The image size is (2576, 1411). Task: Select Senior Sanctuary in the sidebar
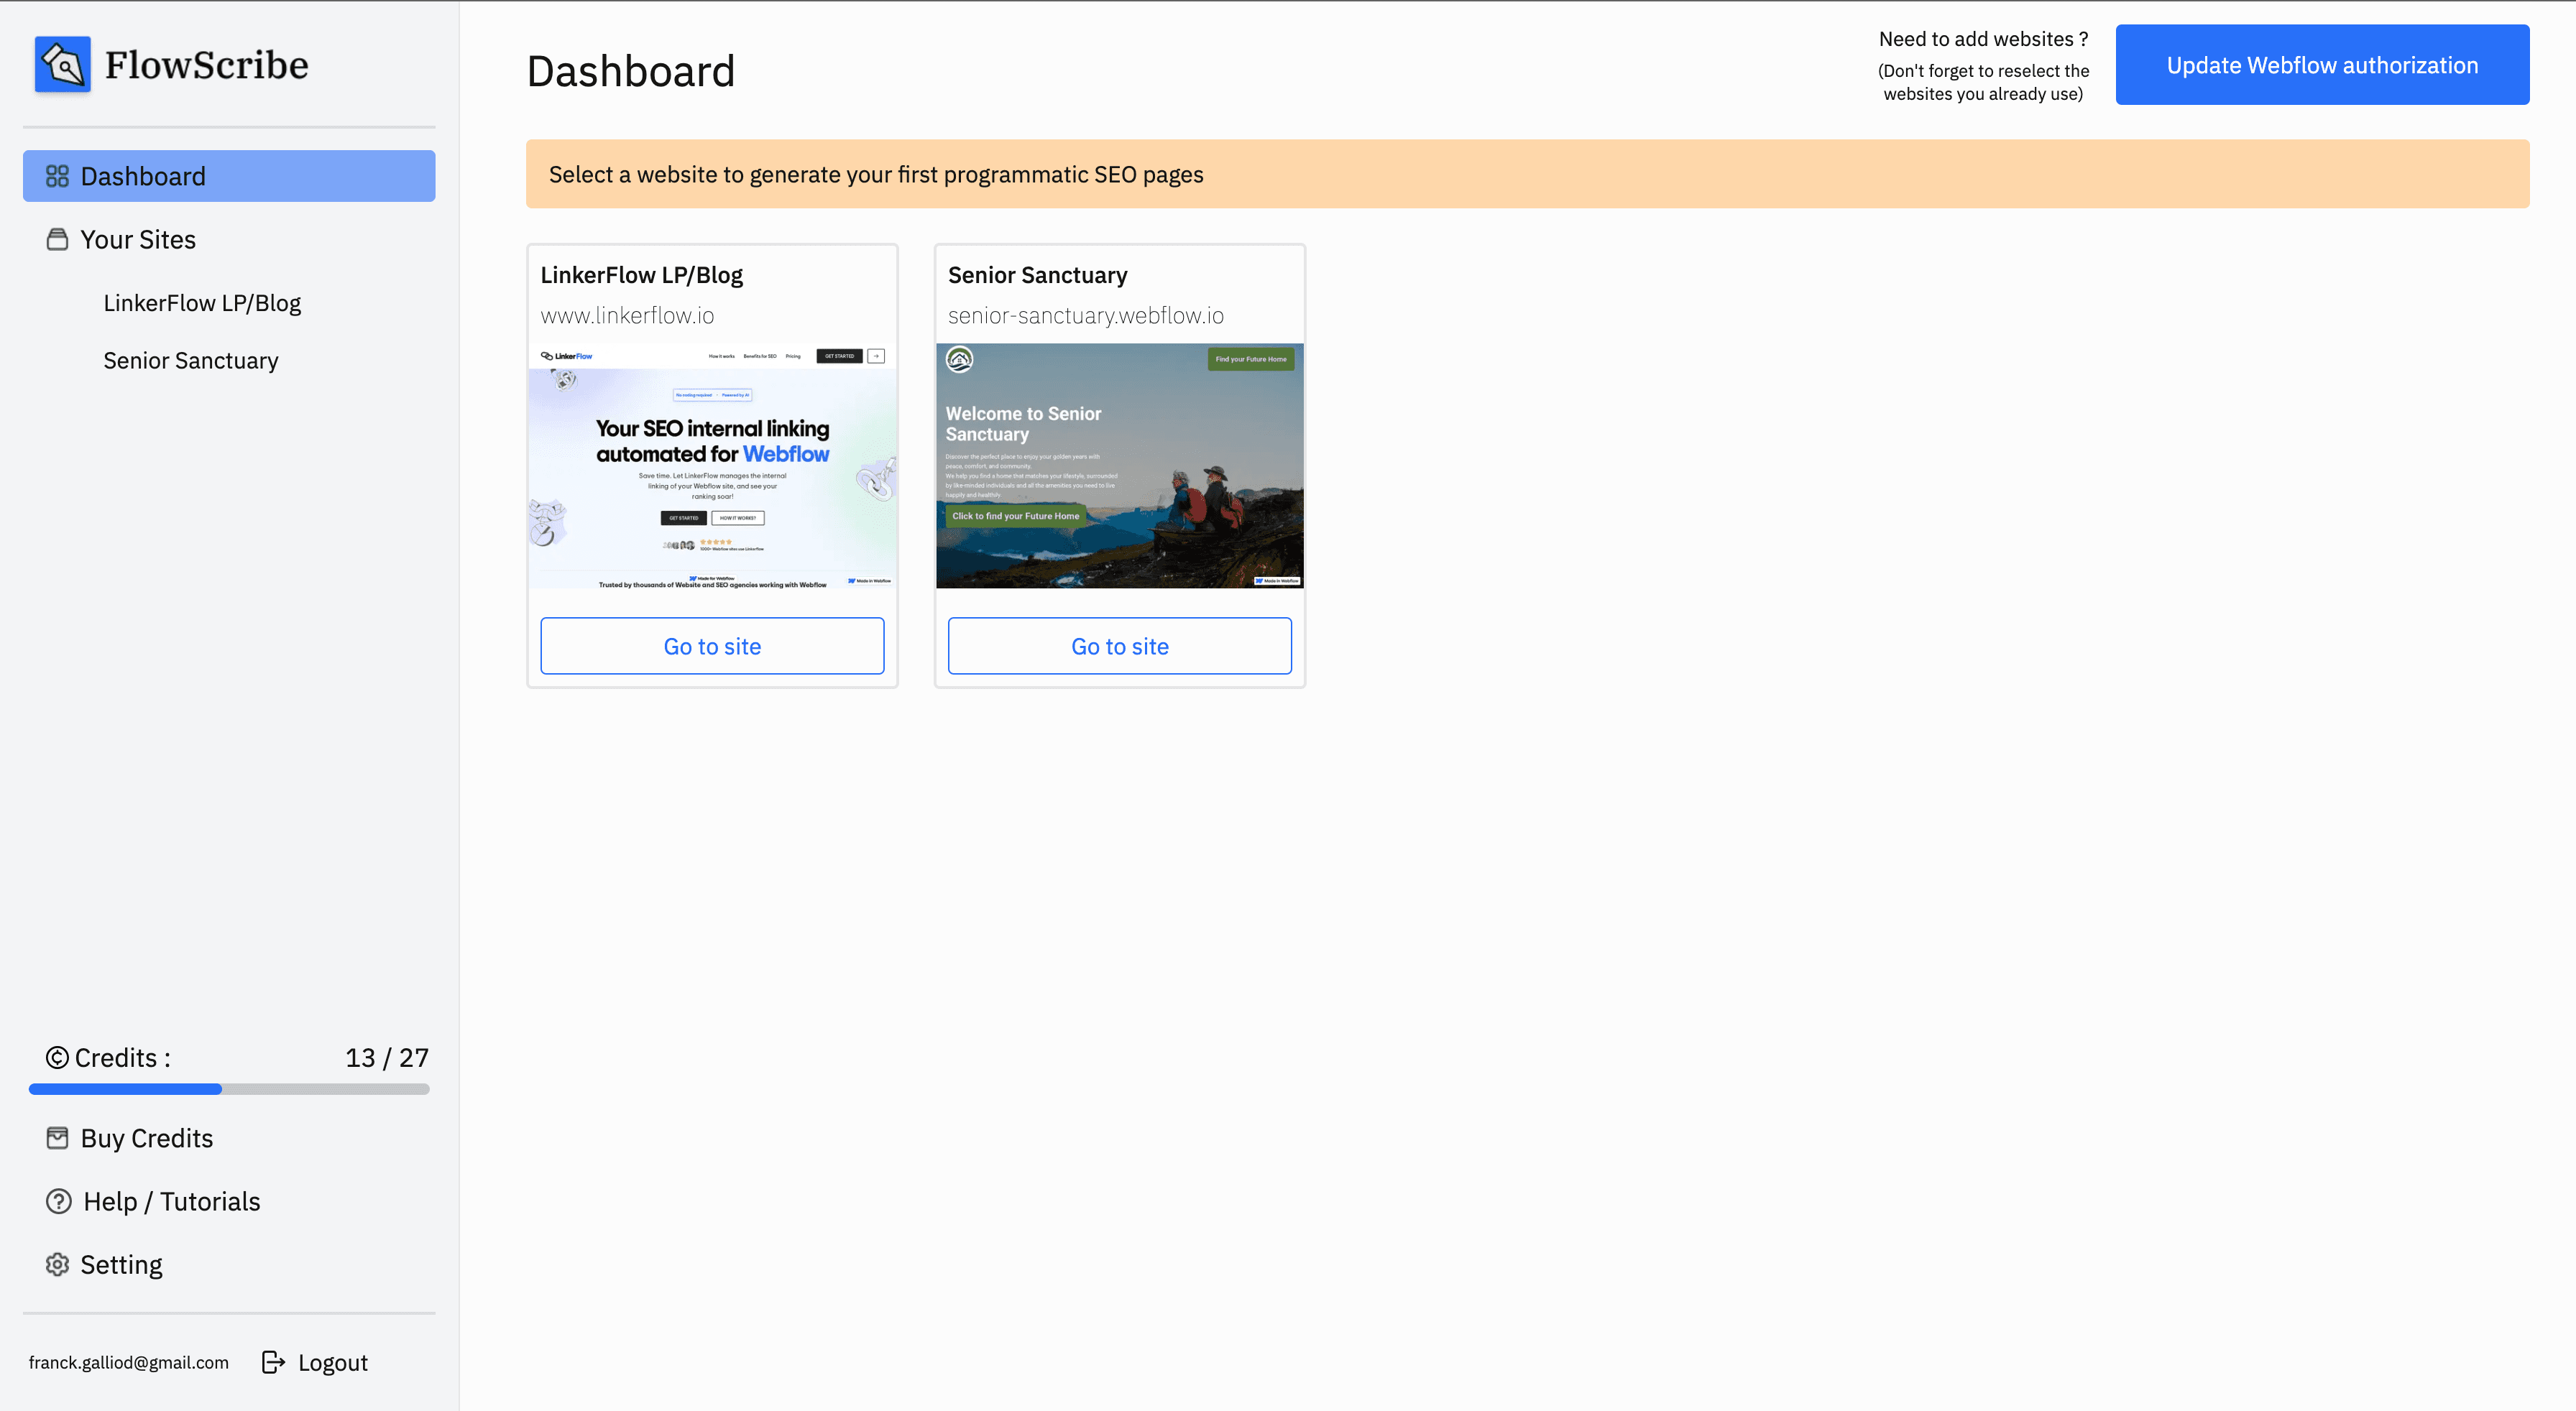tap(191, 360)
